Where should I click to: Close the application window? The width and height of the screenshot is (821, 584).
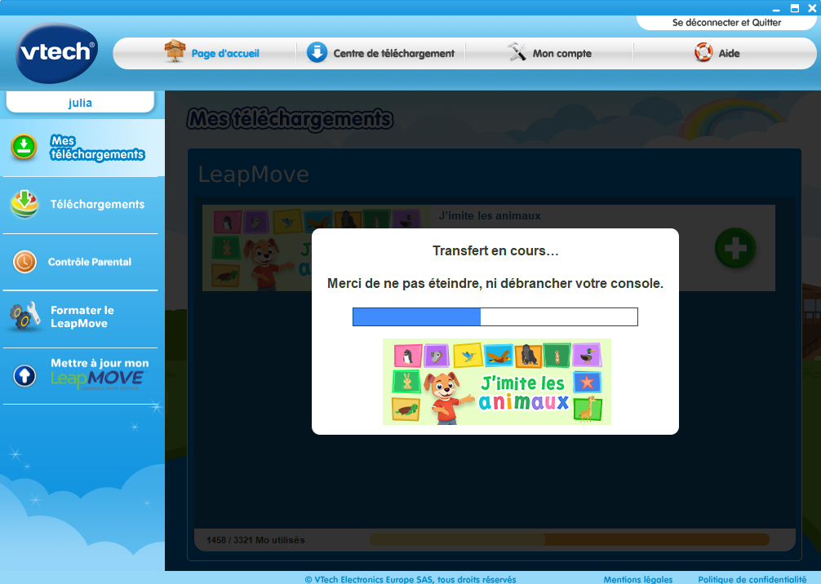812,8
